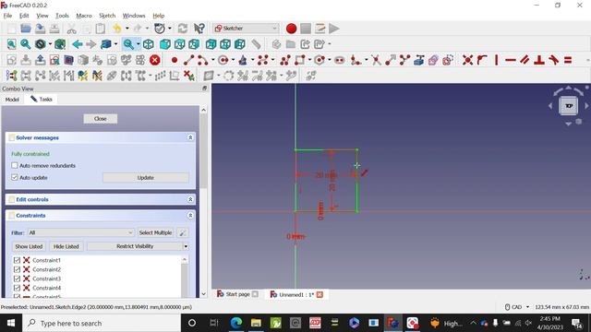
Task: Apply the Perpendicular constraint icon
Action: coord(539,60)
